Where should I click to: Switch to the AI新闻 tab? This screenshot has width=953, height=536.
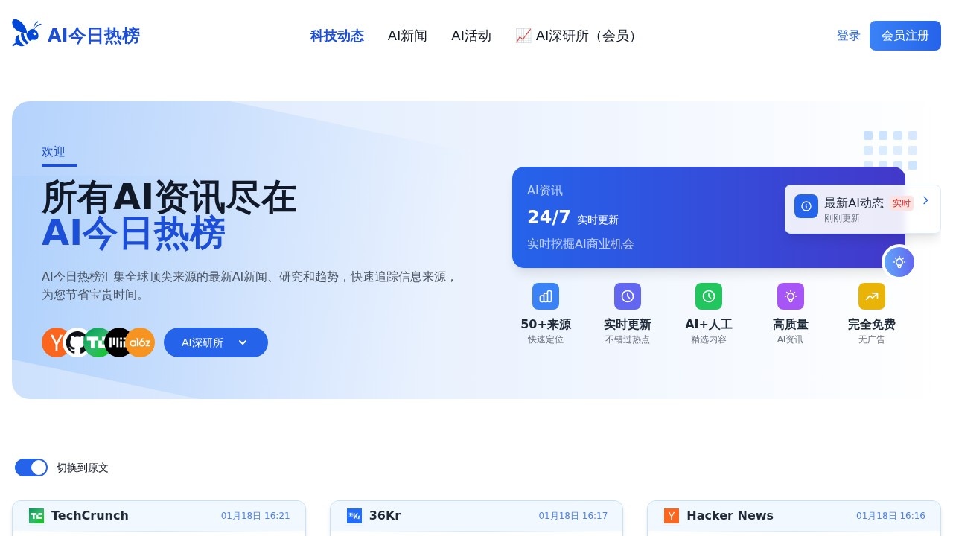tap(407, 35)
